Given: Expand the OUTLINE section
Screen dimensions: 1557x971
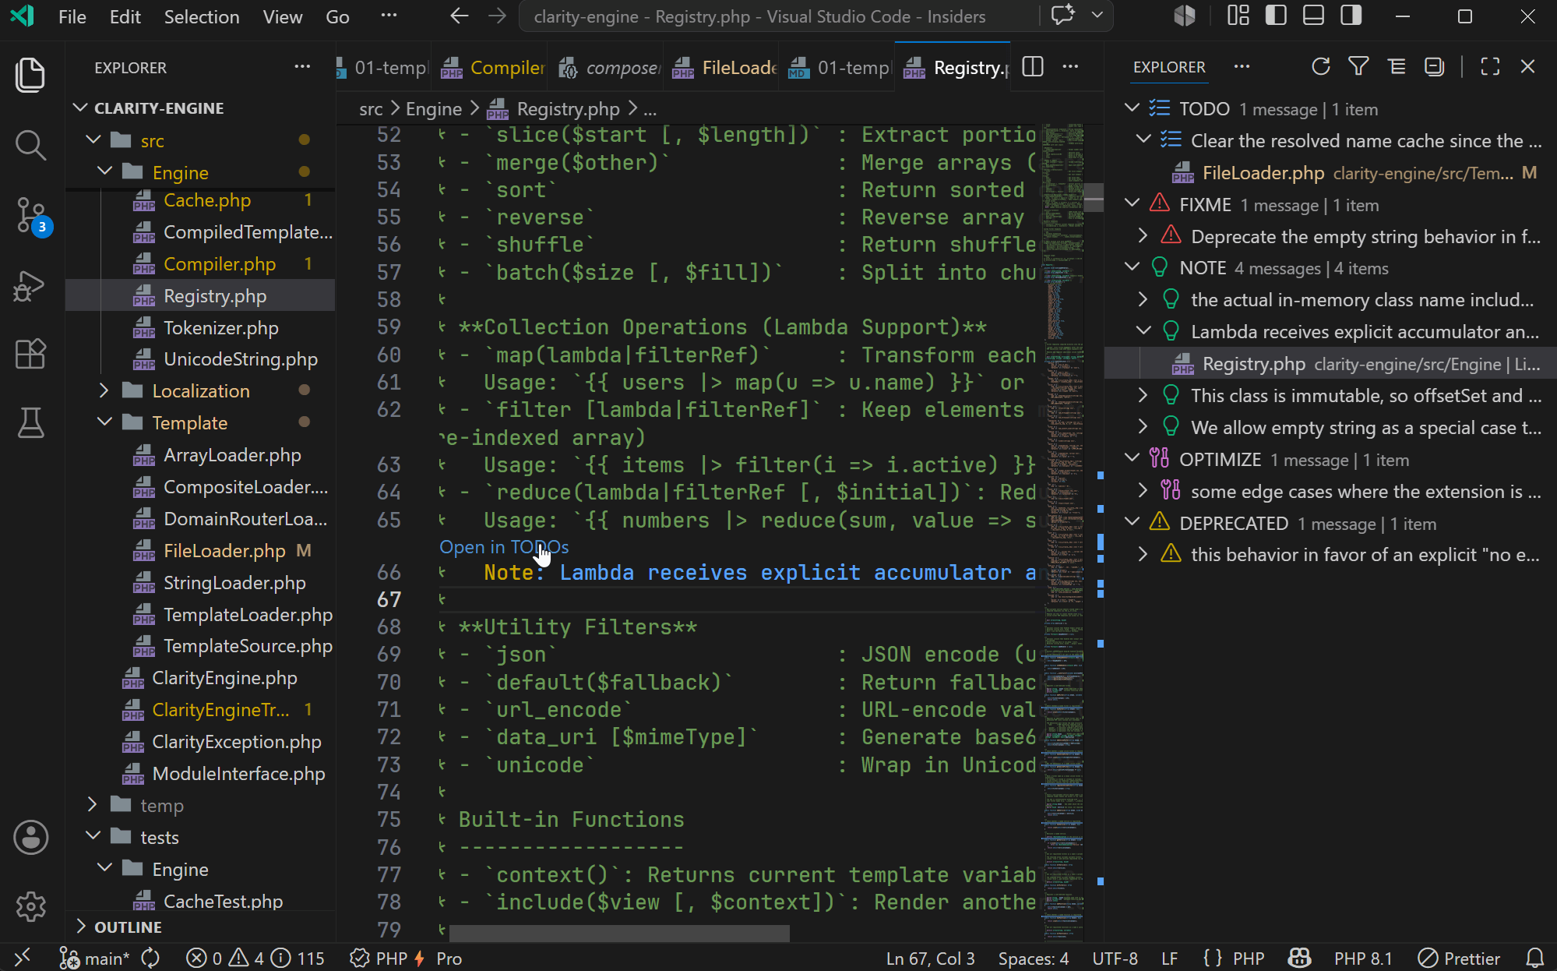Looking at the screenshot, I should point(81,927).
